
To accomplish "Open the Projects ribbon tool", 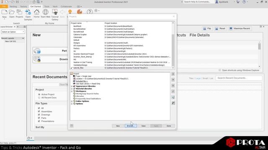I will coord(19,12).
